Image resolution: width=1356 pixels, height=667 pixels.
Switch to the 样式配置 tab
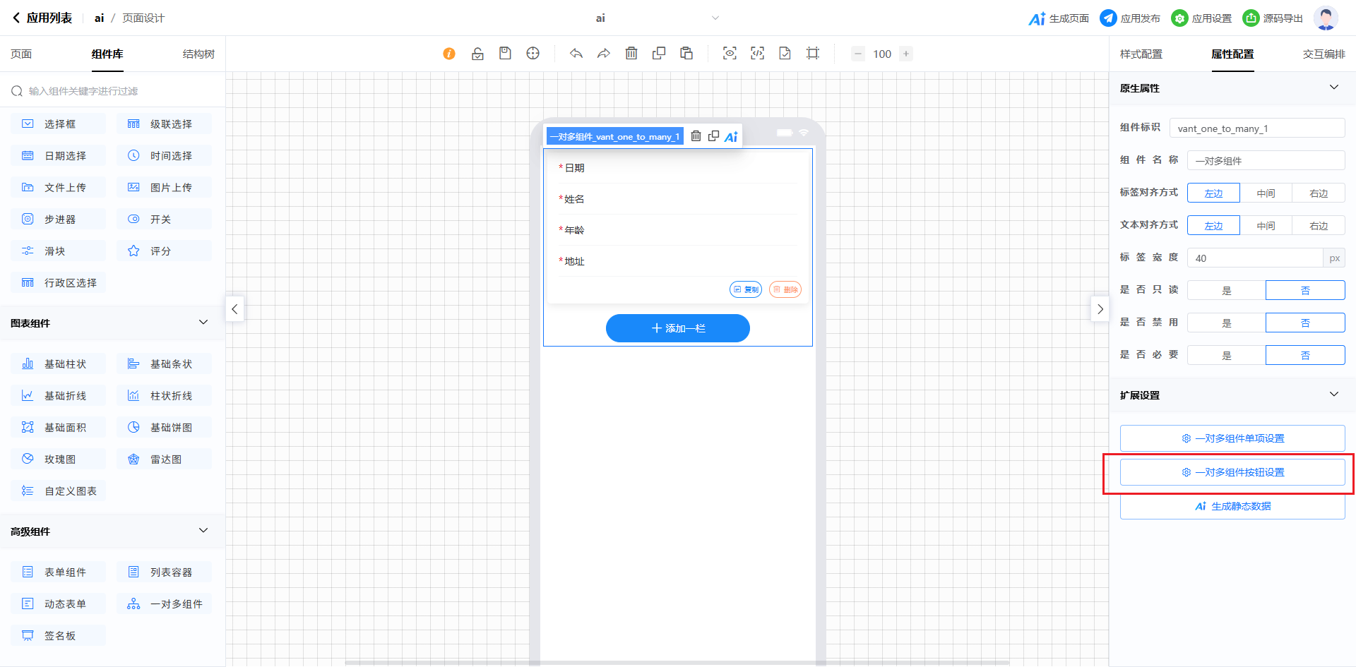(1141, 54)
